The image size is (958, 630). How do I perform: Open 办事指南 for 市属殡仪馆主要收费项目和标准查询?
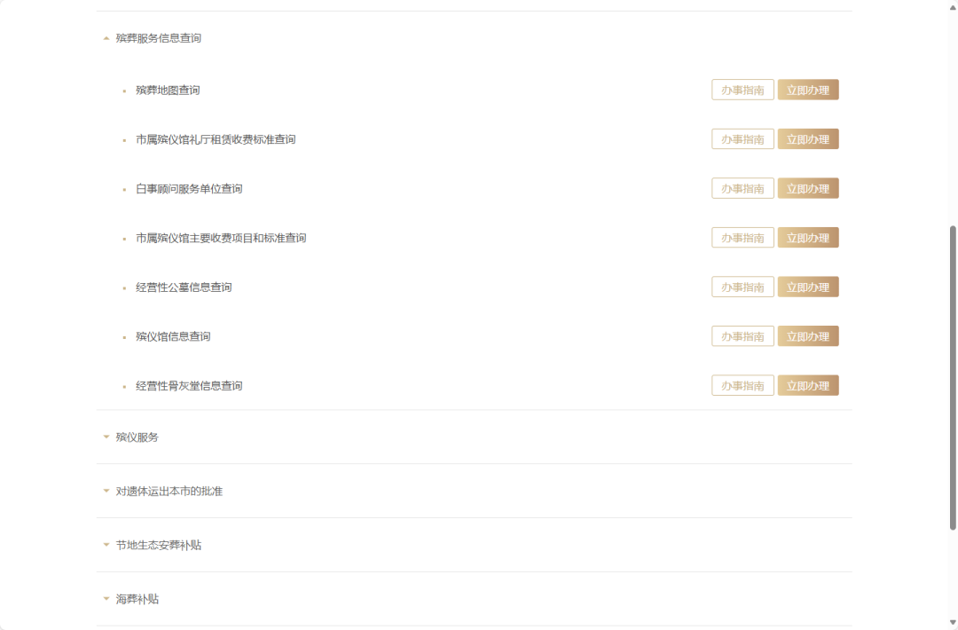coord(742,238)
